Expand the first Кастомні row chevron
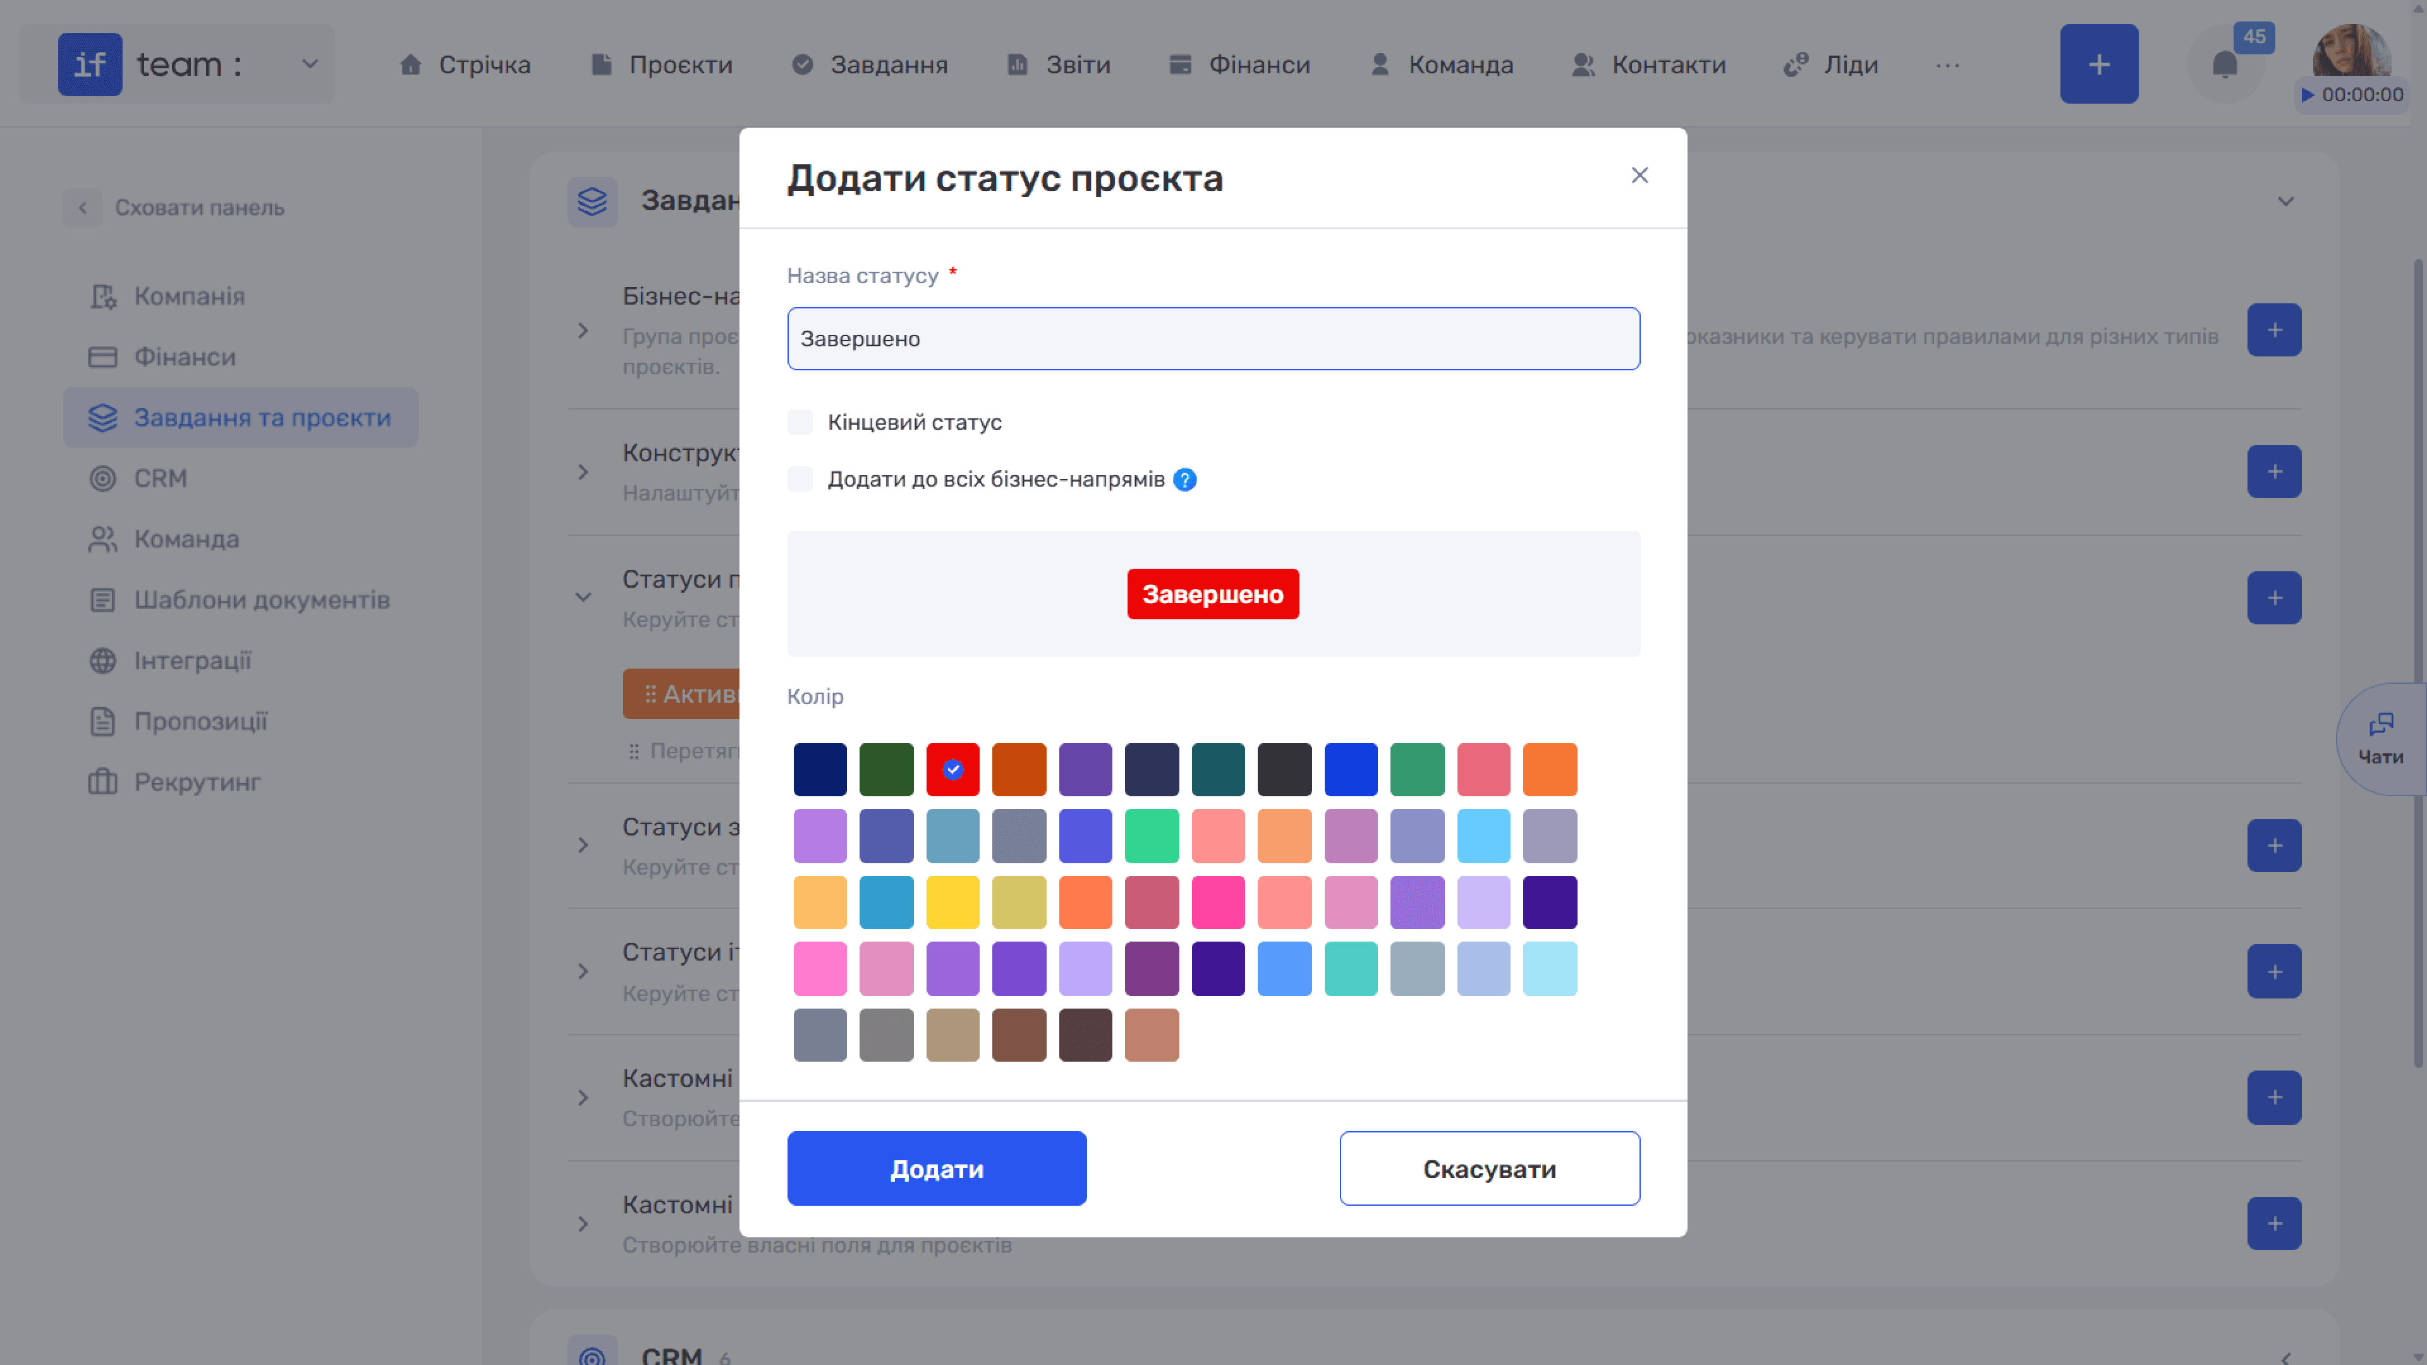The height and width of the screenshot is (1365, 2427). point(583,1098)
